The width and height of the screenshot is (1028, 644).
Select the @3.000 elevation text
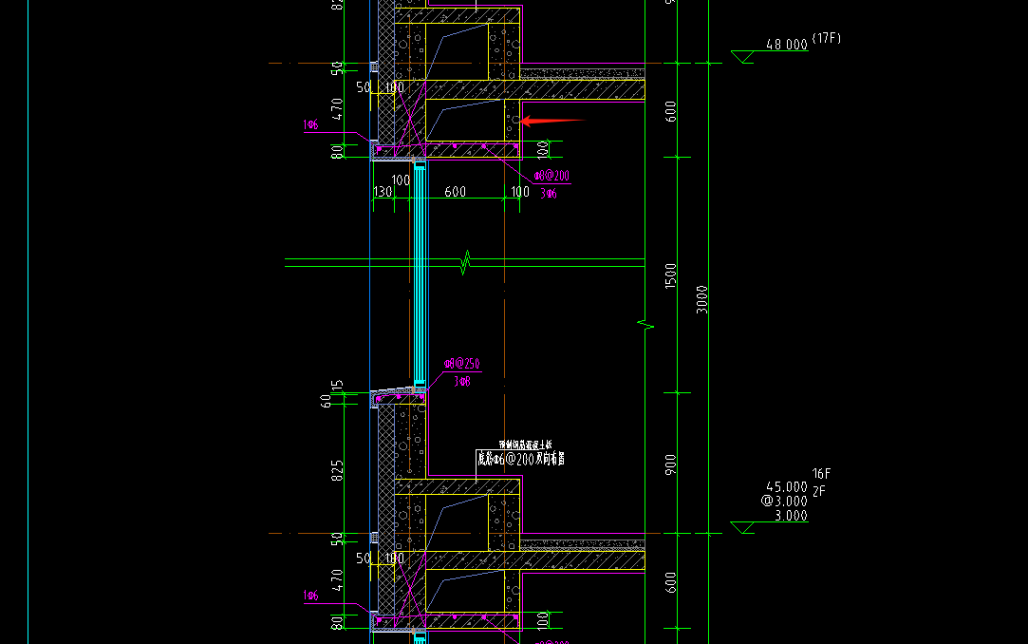784,501
